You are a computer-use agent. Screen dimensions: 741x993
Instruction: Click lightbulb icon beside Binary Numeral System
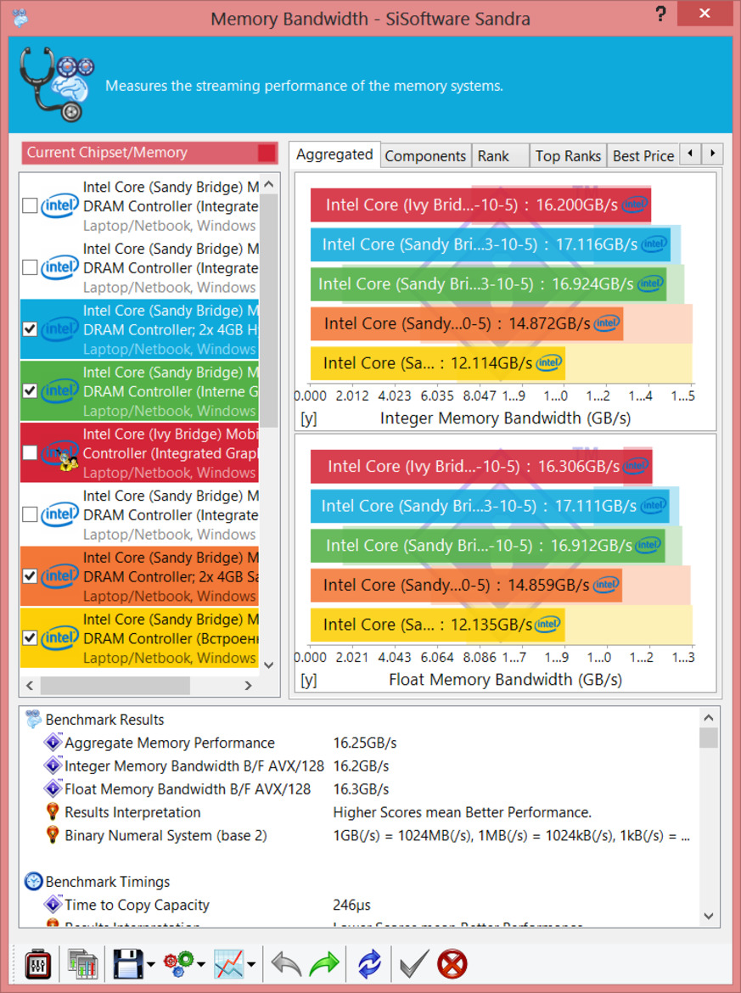pyautogui.click(x=53, y=835)
